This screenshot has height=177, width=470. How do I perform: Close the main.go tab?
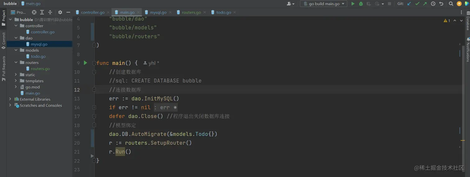click(x=138, y=12)
